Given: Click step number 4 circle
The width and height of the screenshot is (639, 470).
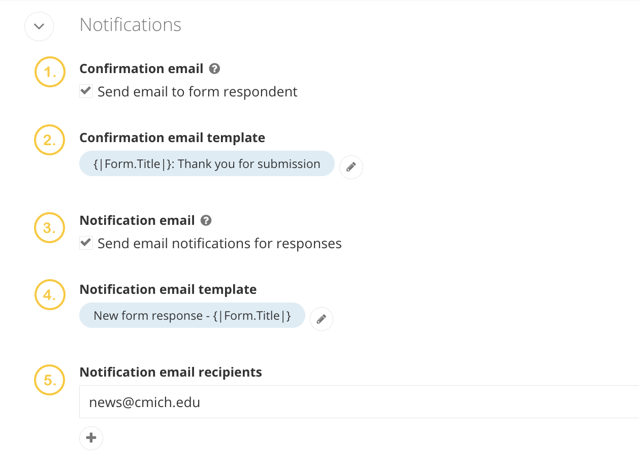Looking at the screenshot, I should tap(49, 295).
